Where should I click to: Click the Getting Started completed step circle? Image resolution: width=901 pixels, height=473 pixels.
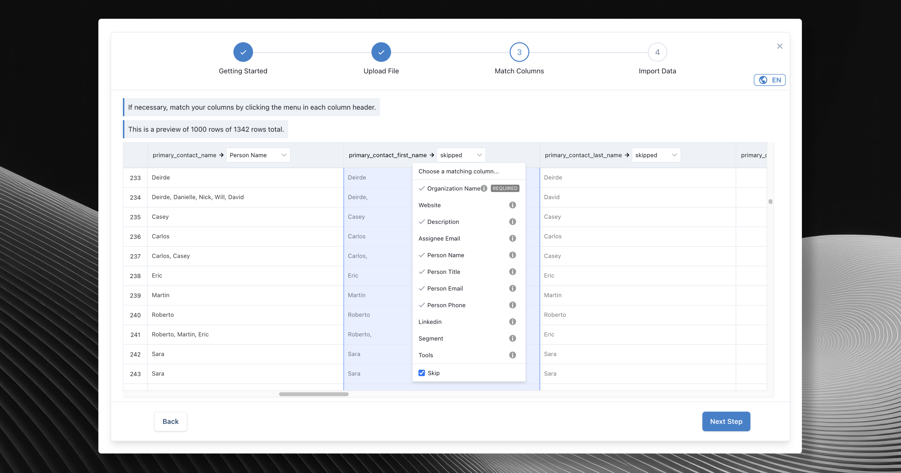pos(243,52)
